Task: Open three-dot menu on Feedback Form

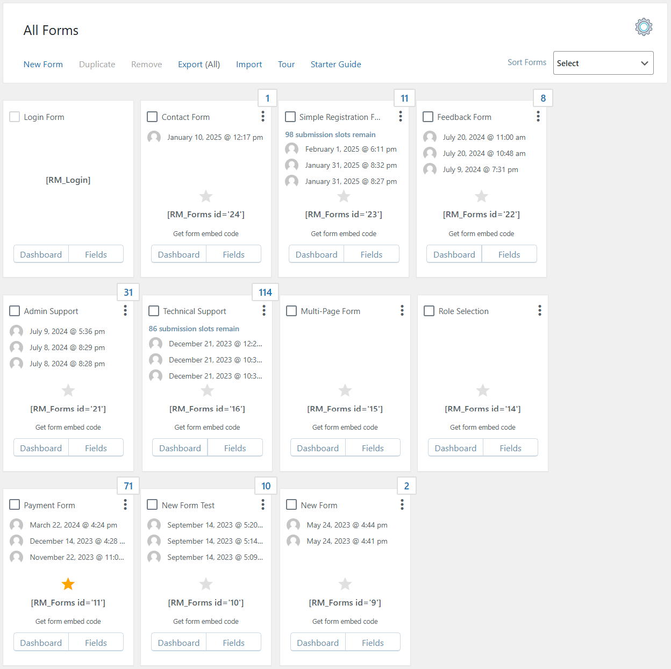Action: point(538,116)
